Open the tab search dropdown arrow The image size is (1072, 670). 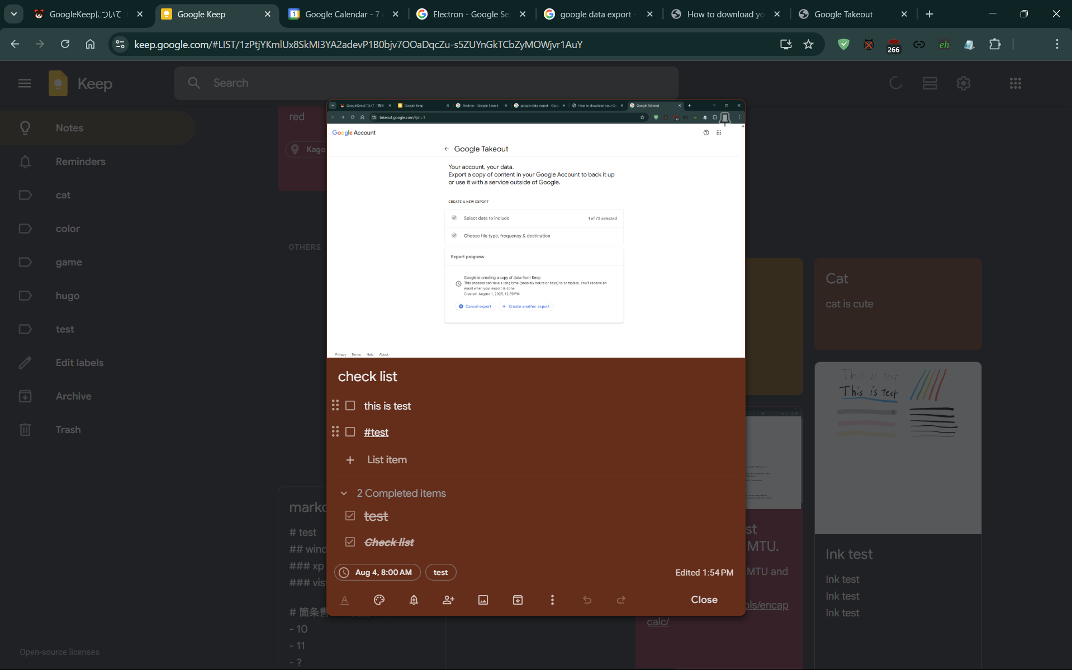tap(13, 14)
